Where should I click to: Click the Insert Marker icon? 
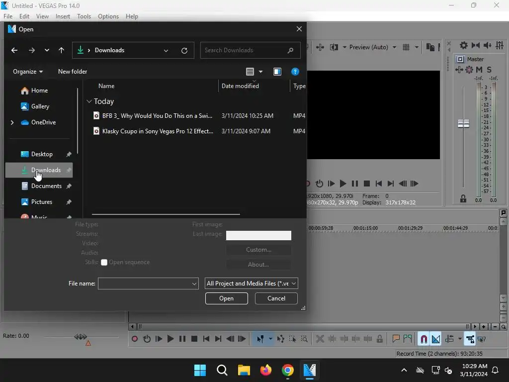396,339
